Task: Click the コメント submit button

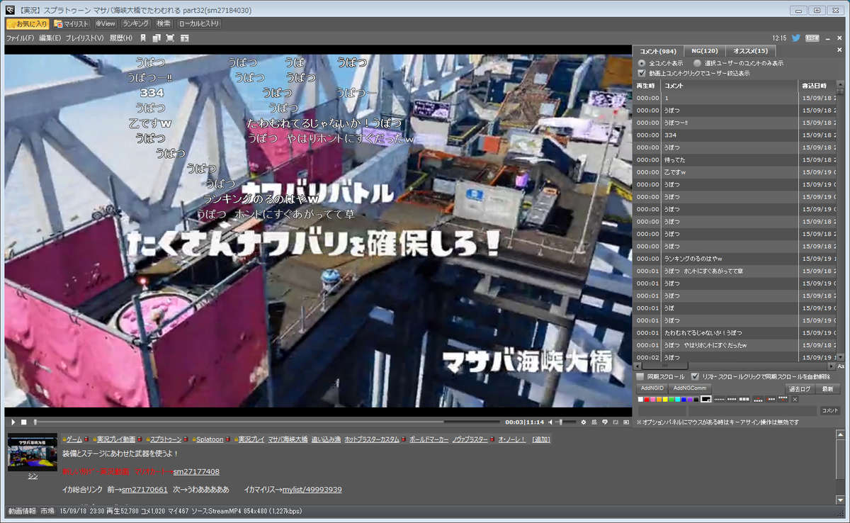Action: [830, 410]
